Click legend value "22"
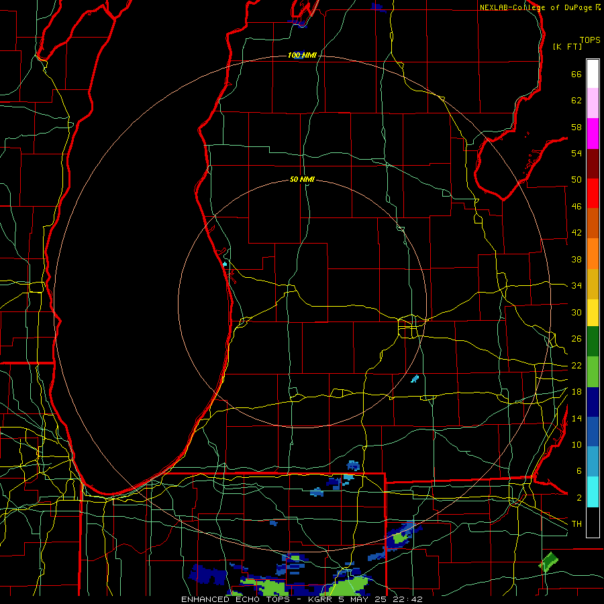604x604 pixels. coord(576,365)
